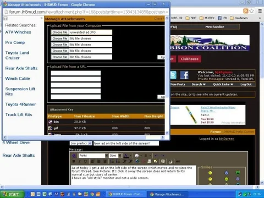Toggle Underline formatting in the message editor
The width and height of the screenshot is (264, 198).
point(85,161)
